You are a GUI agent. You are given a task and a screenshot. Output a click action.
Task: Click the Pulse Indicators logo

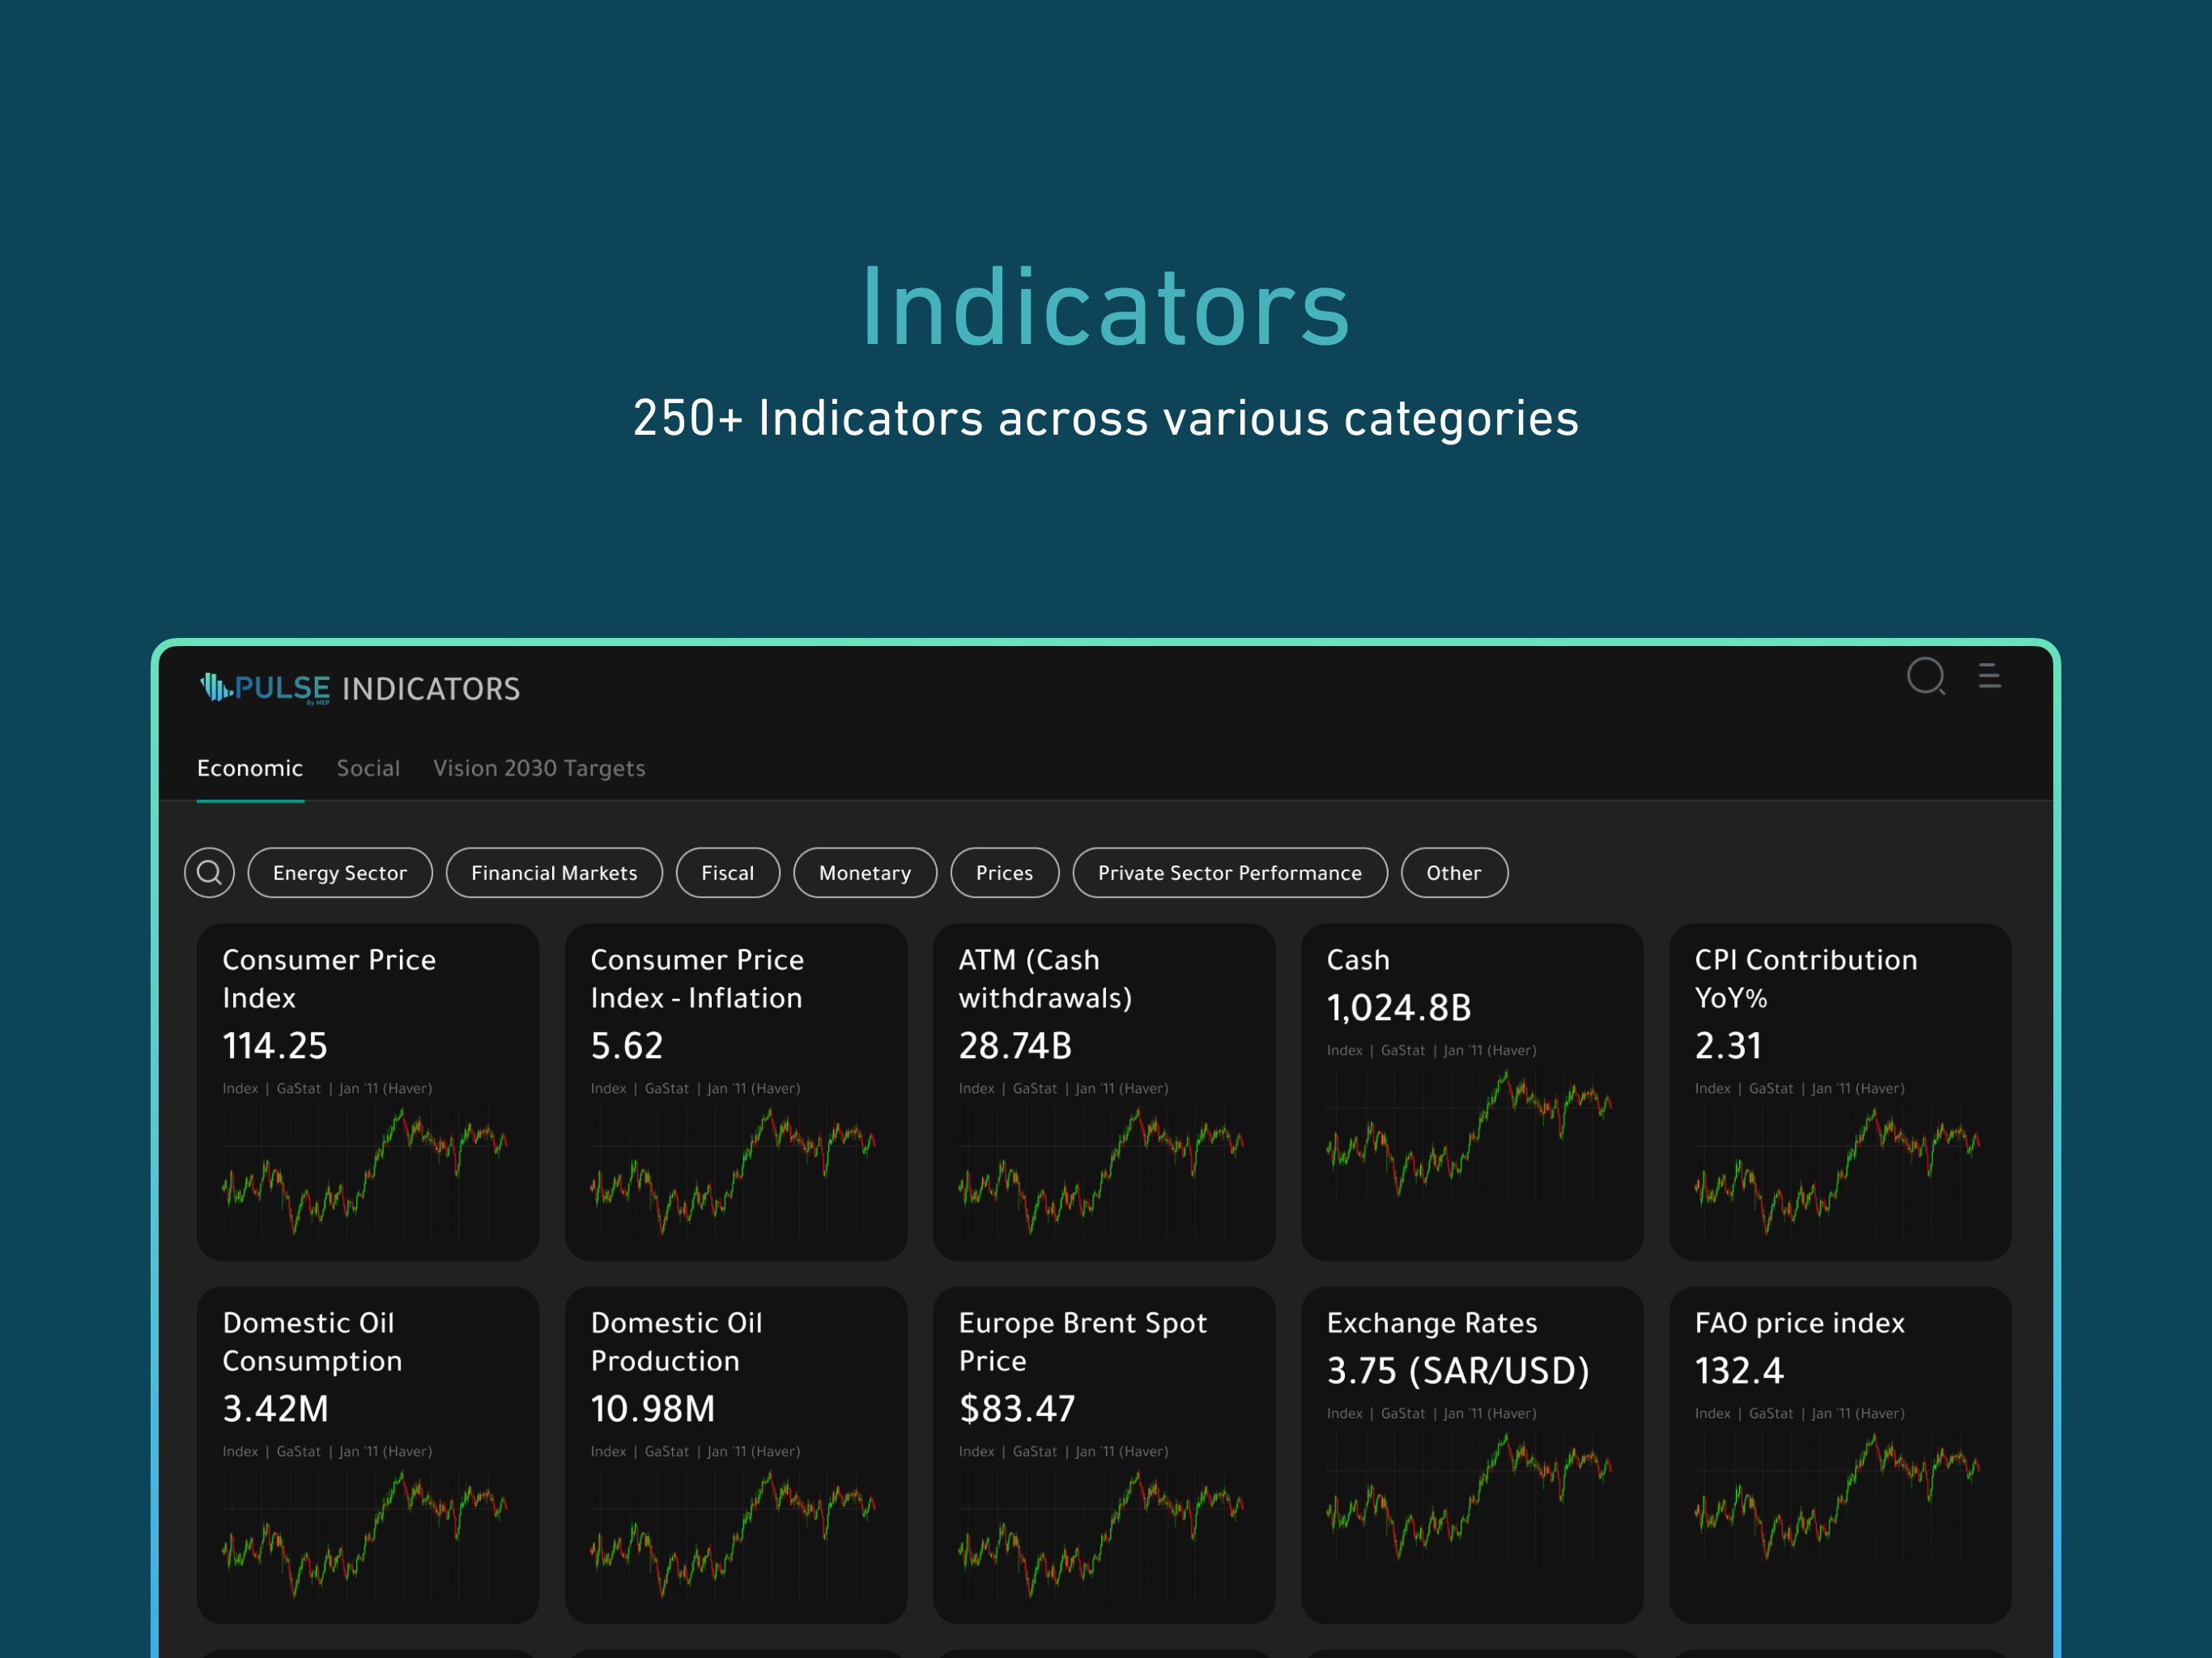pyautogui.click(x=360, y=688)
